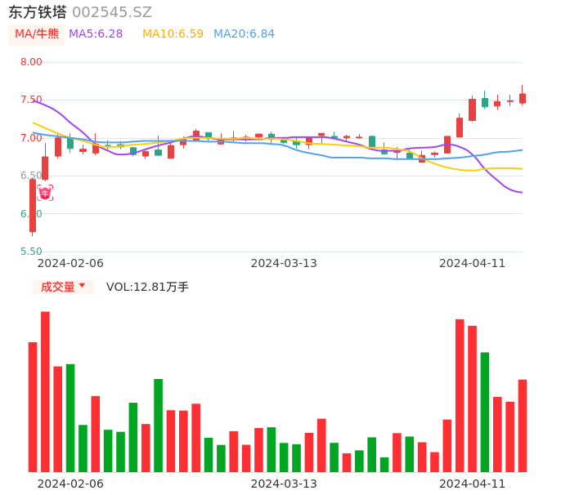Click the first large red candlestick at left

pos(33,206)
